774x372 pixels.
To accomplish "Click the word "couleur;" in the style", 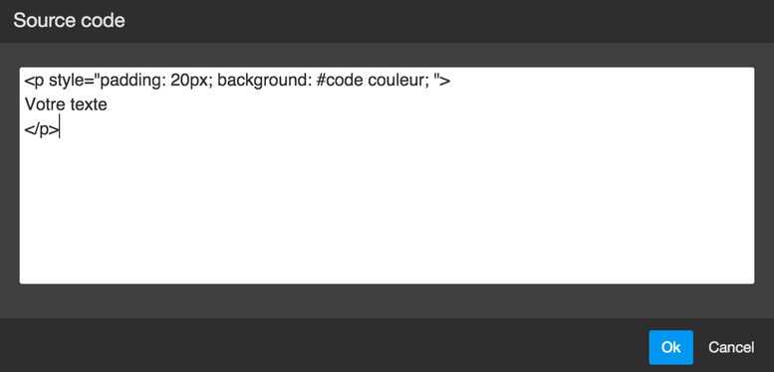I will point(398,81).
